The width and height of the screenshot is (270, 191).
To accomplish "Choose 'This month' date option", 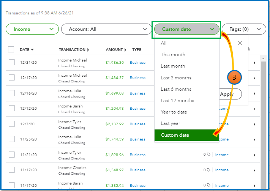I will tap(187, 55).
